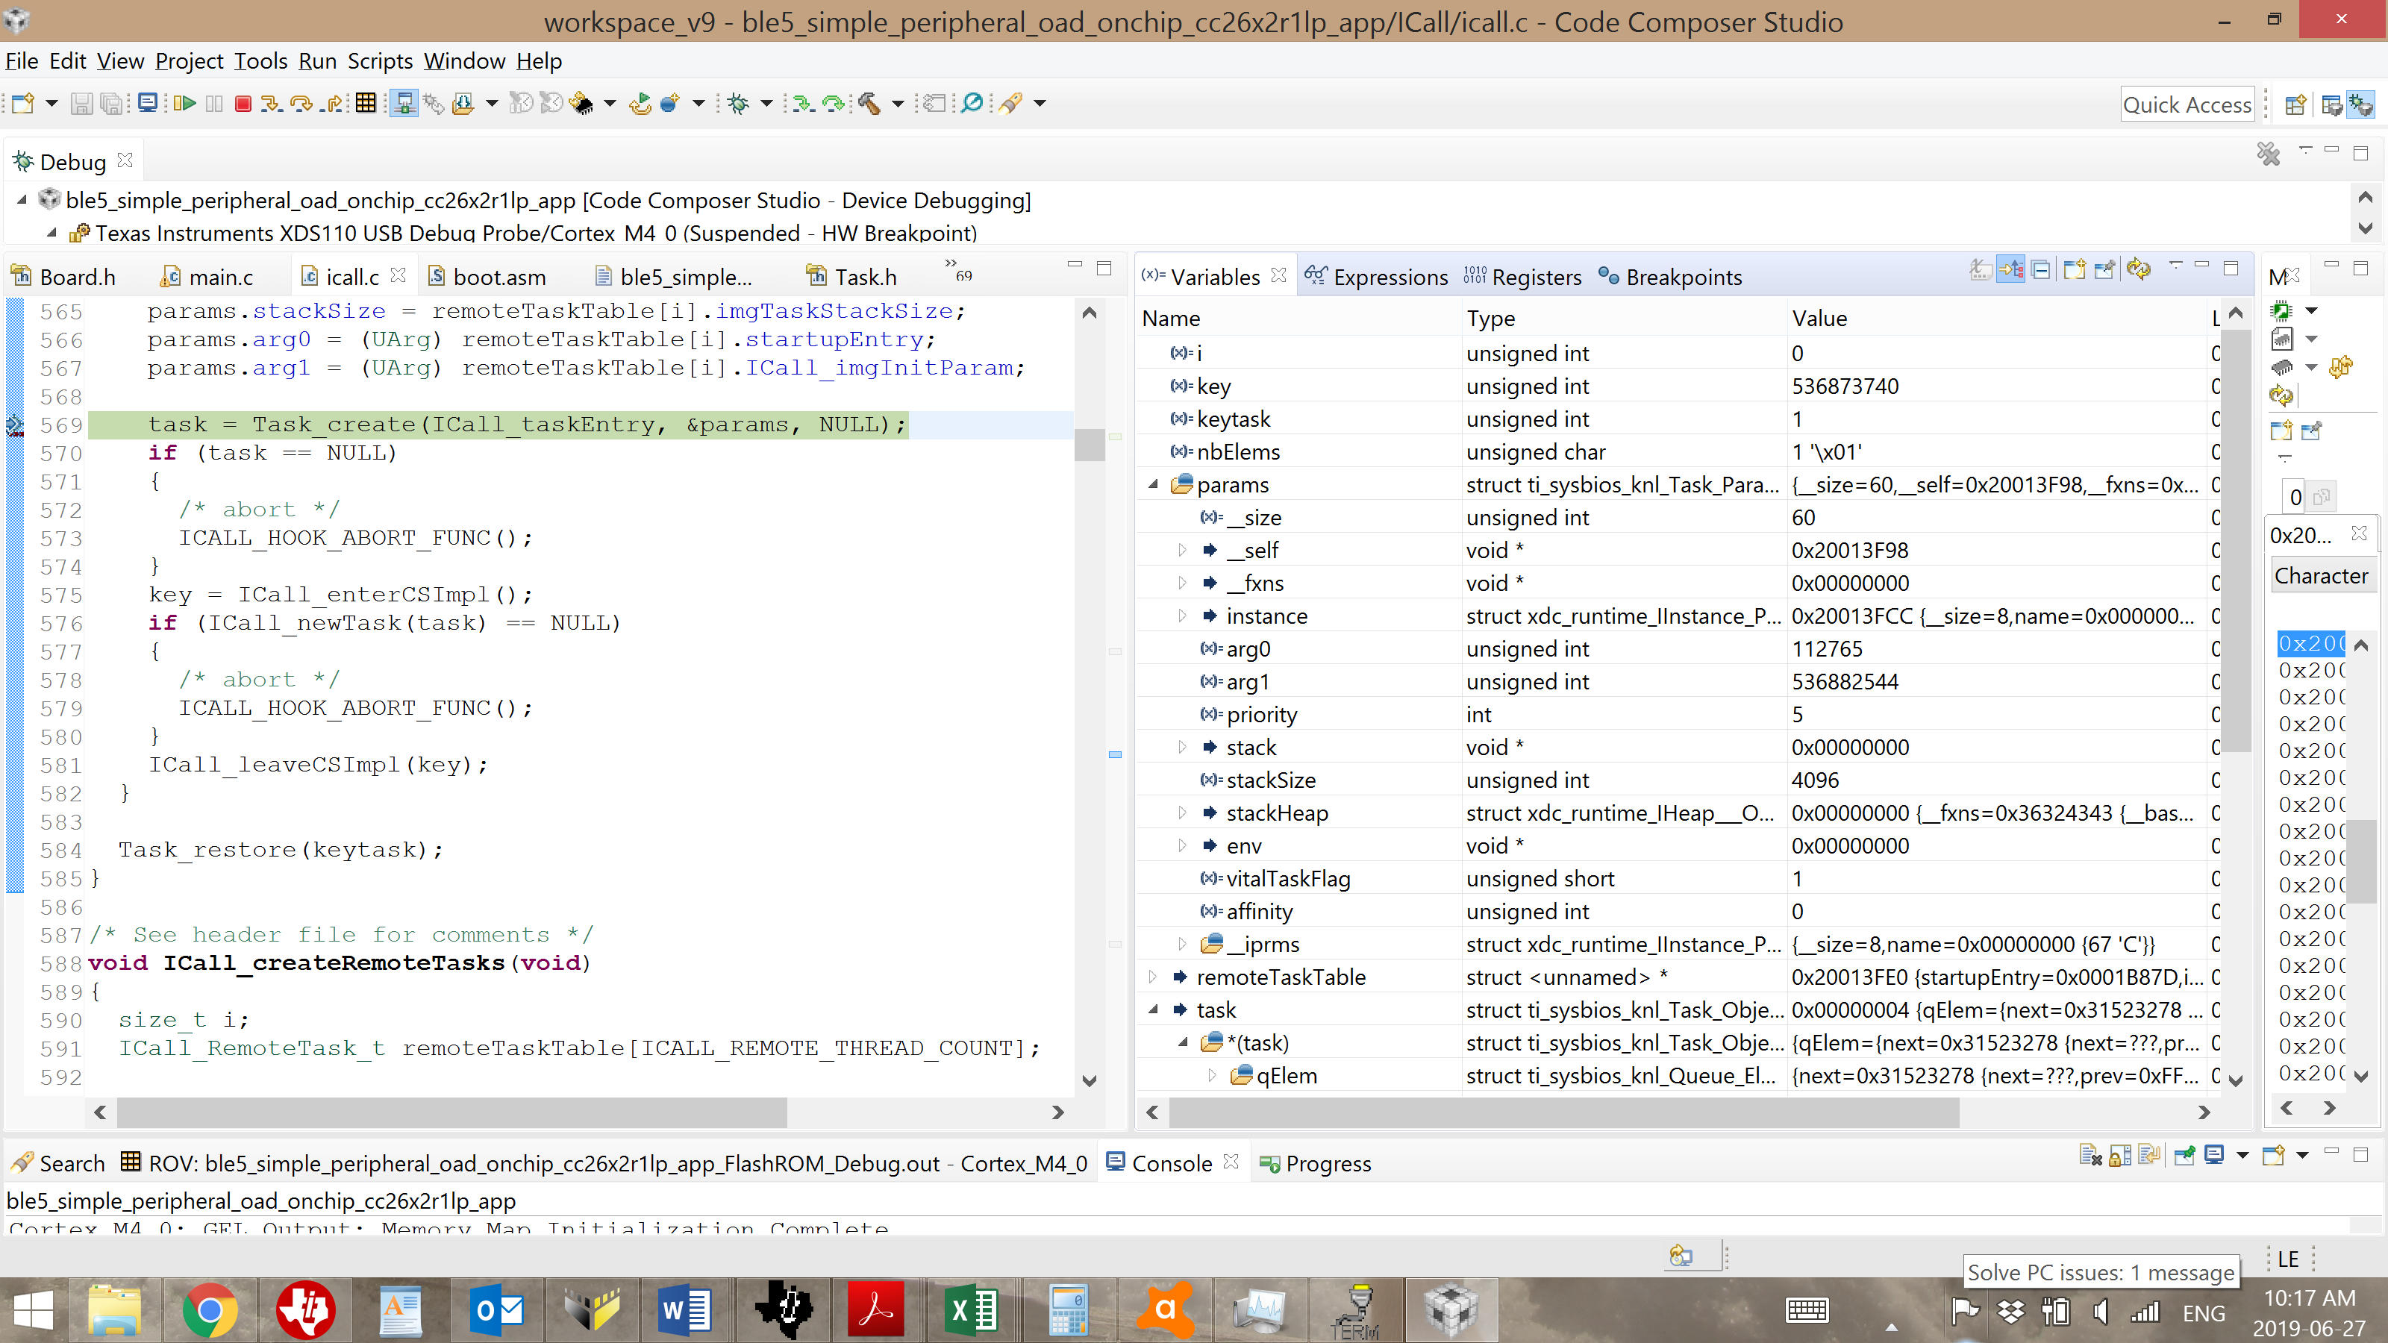The height and width of the screenshot is (1343, 2388).
Task: Toggle Pin Console button
Action: [x=2184, y=1155]
